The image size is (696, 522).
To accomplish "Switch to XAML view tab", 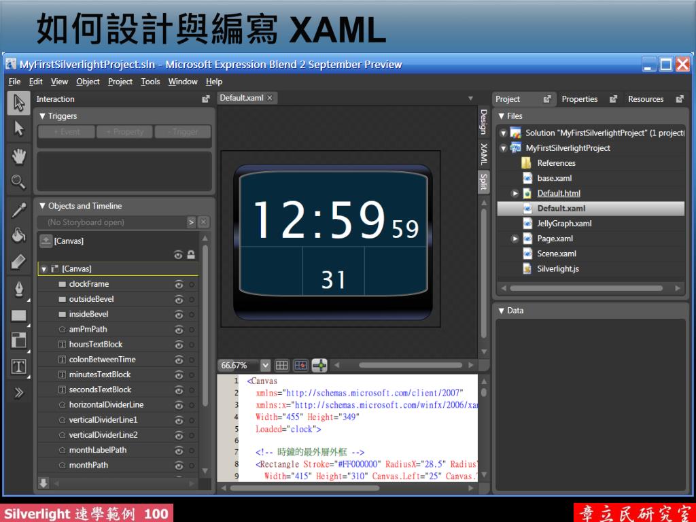I will coord(484,154).
